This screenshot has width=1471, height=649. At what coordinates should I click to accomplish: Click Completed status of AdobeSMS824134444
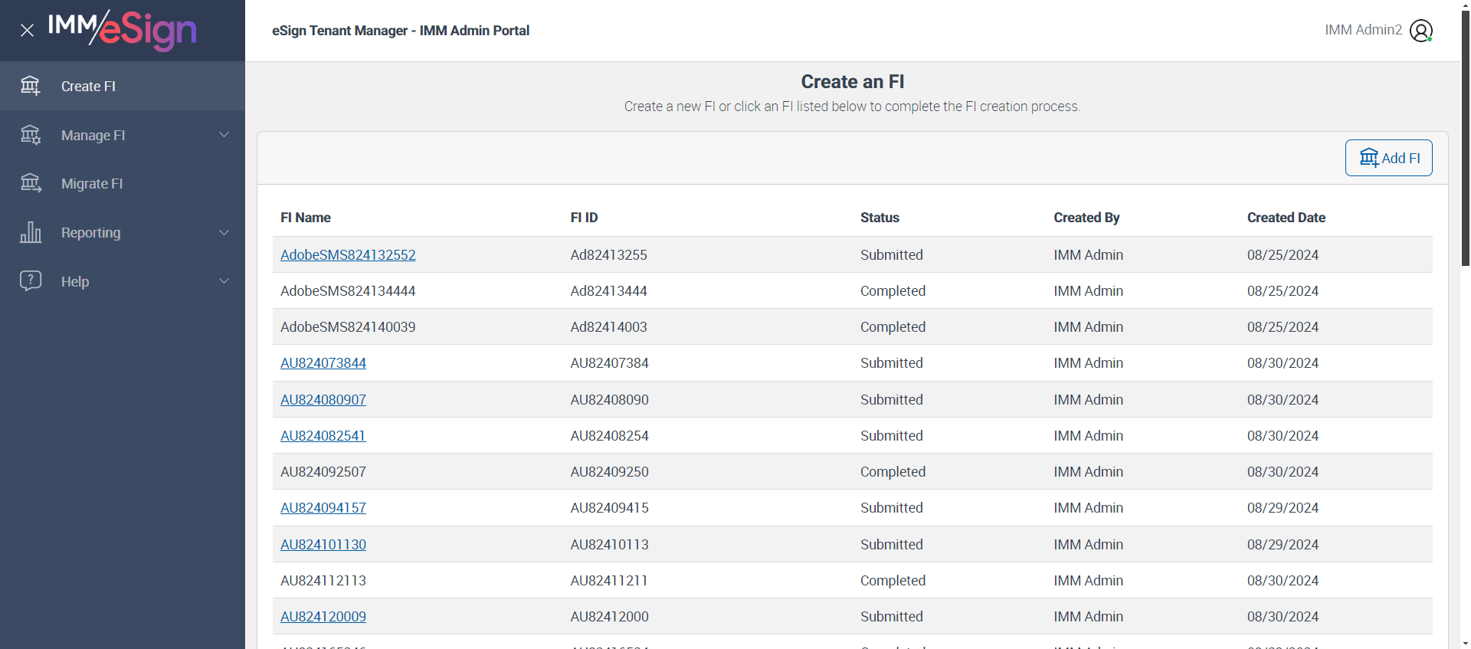pos(893,290)
